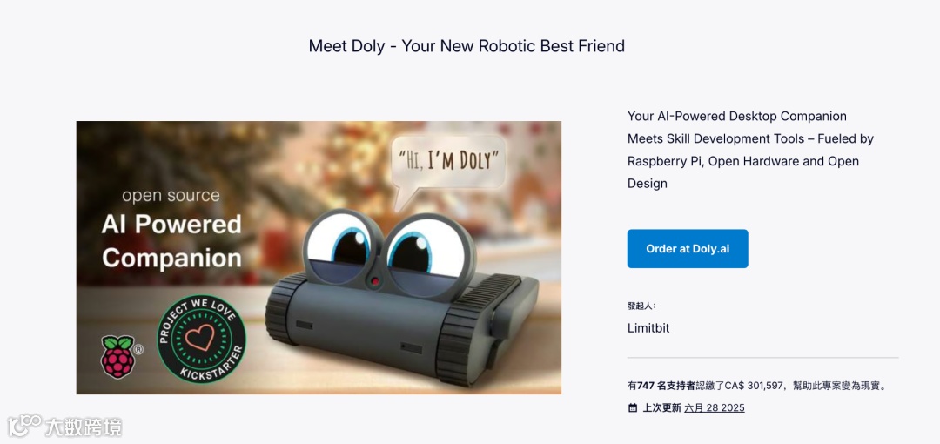Open the Limitbit creator profile
The width and height of the screenshot is (940, 444).
pyautogui.click(x=648, y=328)
